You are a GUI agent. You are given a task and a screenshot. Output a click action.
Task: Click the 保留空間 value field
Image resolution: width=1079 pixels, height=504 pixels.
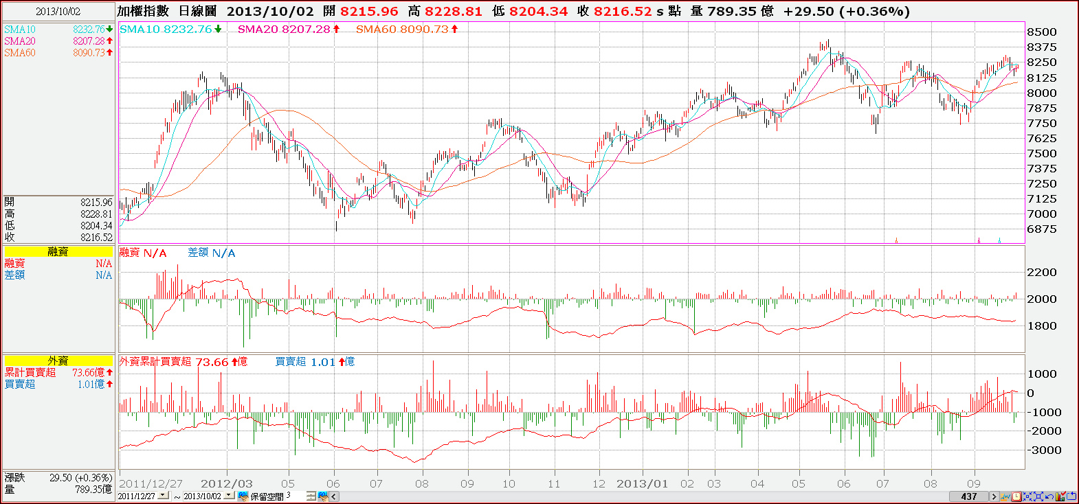click(296, 496)
